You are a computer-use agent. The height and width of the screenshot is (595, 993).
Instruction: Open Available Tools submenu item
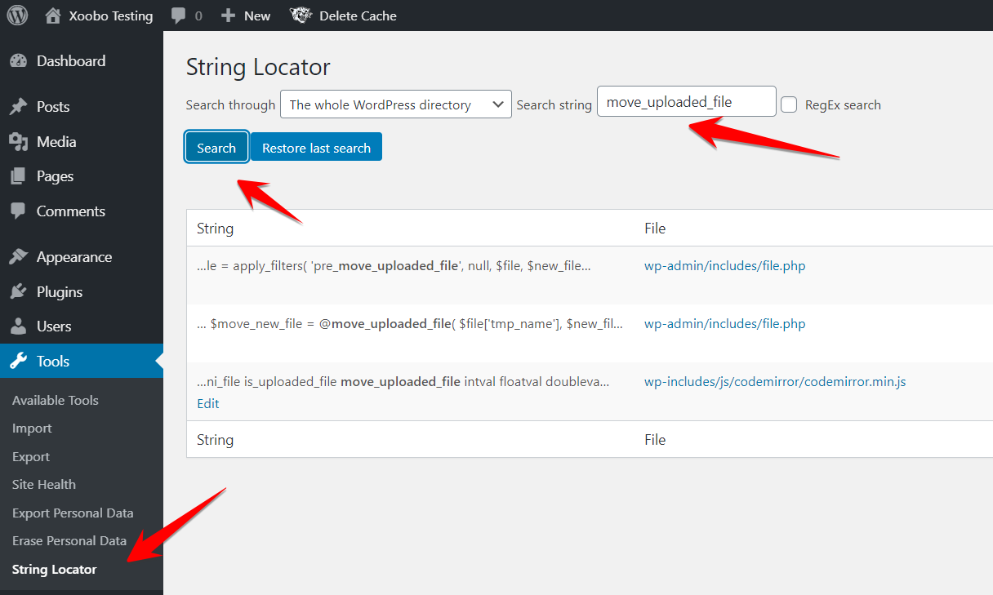56,401
